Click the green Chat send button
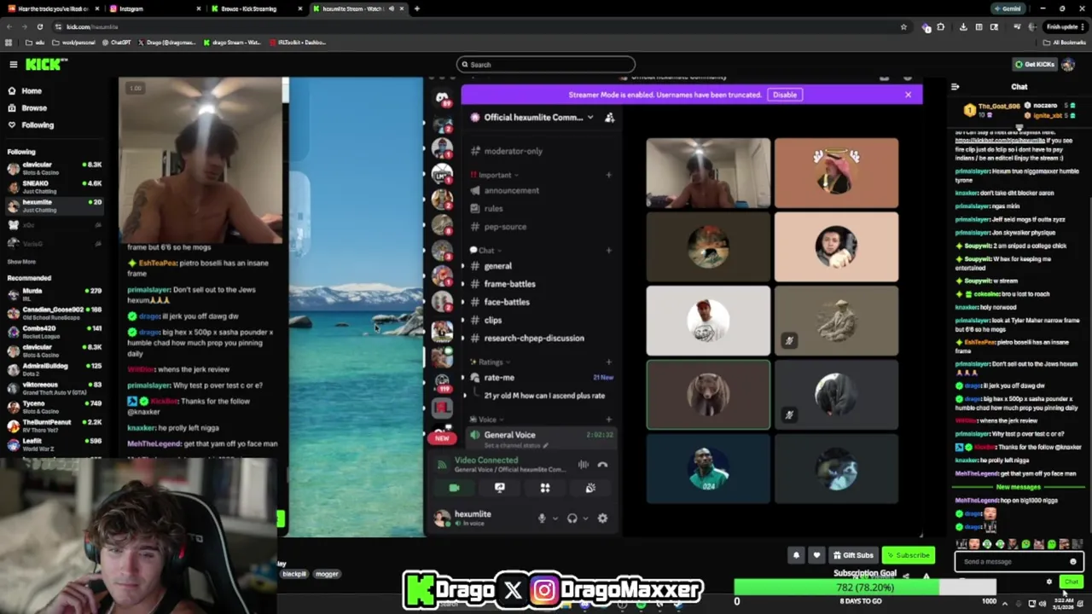The height and width of the screenshot is (614, 1092). point(1072,582)
